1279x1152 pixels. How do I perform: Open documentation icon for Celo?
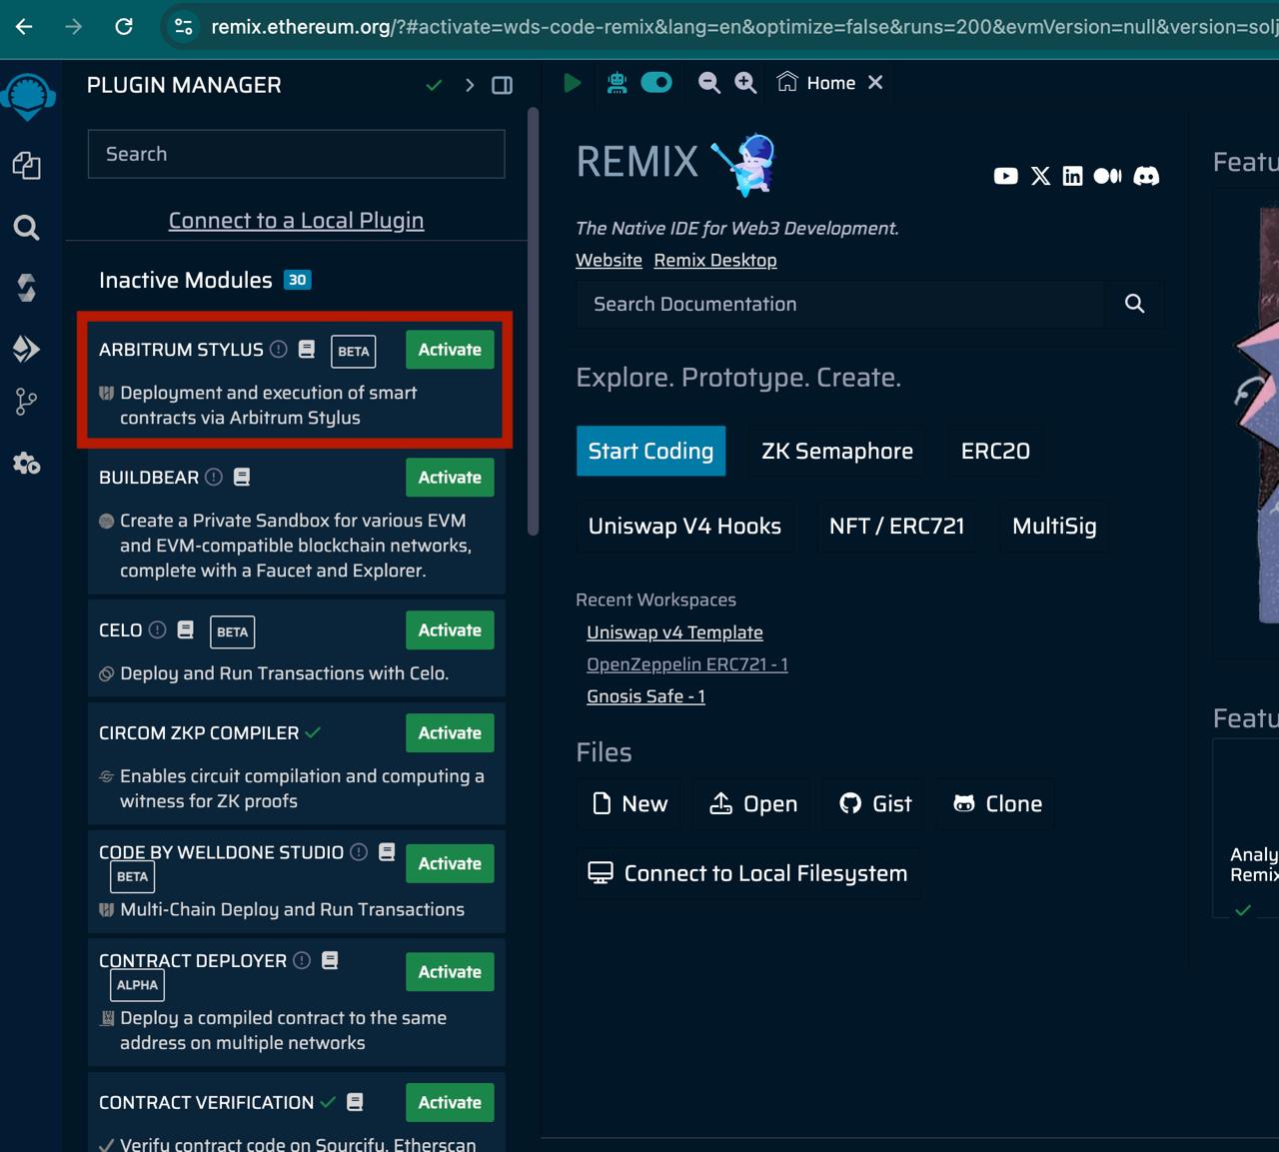point(186,629)
